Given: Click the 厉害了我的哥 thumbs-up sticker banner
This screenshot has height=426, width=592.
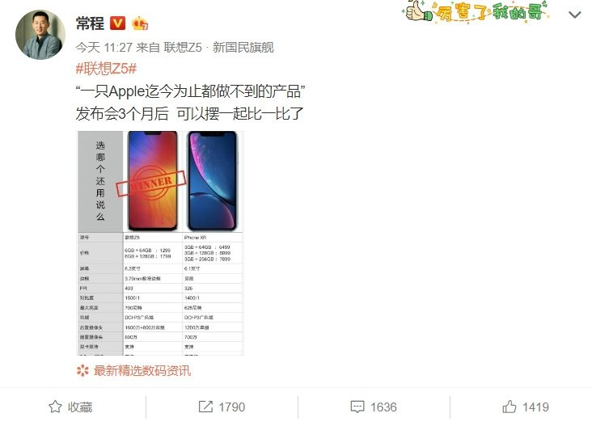Looking at the screenshot, I should pos(476,11).
